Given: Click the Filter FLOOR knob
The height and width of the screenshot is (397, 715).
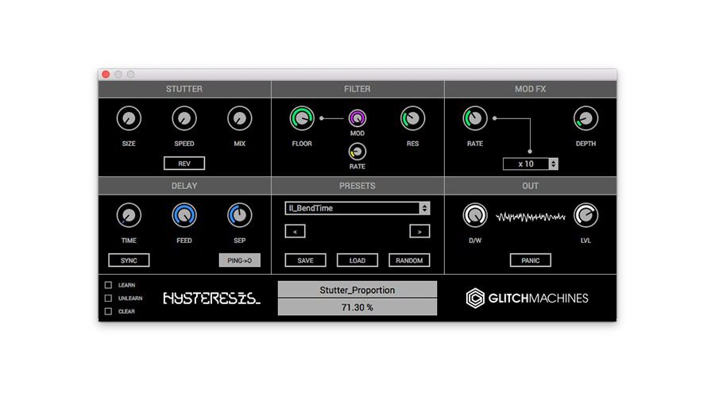Looking at the screenshot, I should click(x=302, y=118).
